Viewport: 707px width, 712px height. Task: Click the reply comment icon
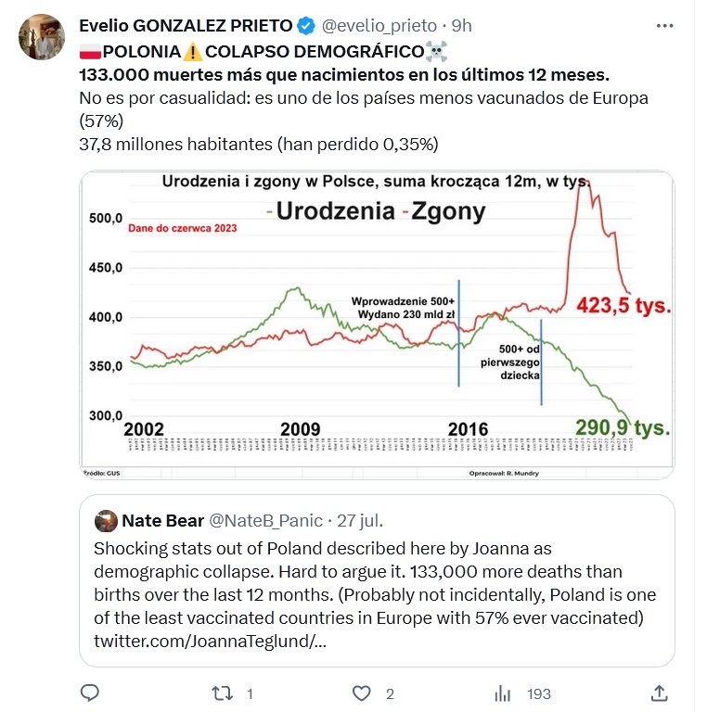(x=90, y=693)
